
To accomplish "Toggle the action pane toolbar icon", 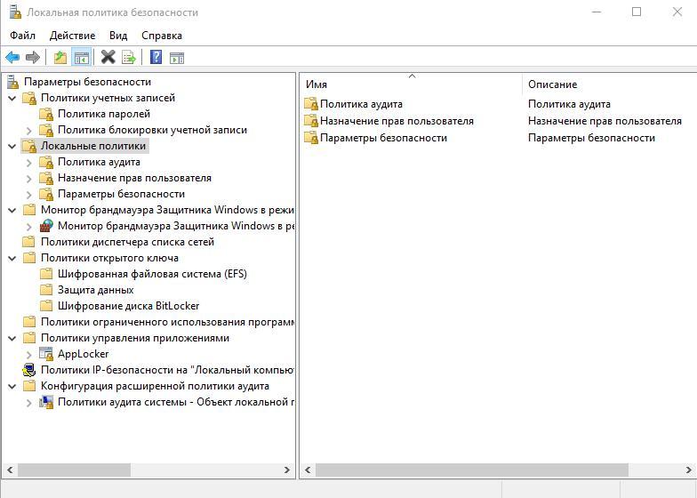I will pyautogui.click(x=177, y=58).
